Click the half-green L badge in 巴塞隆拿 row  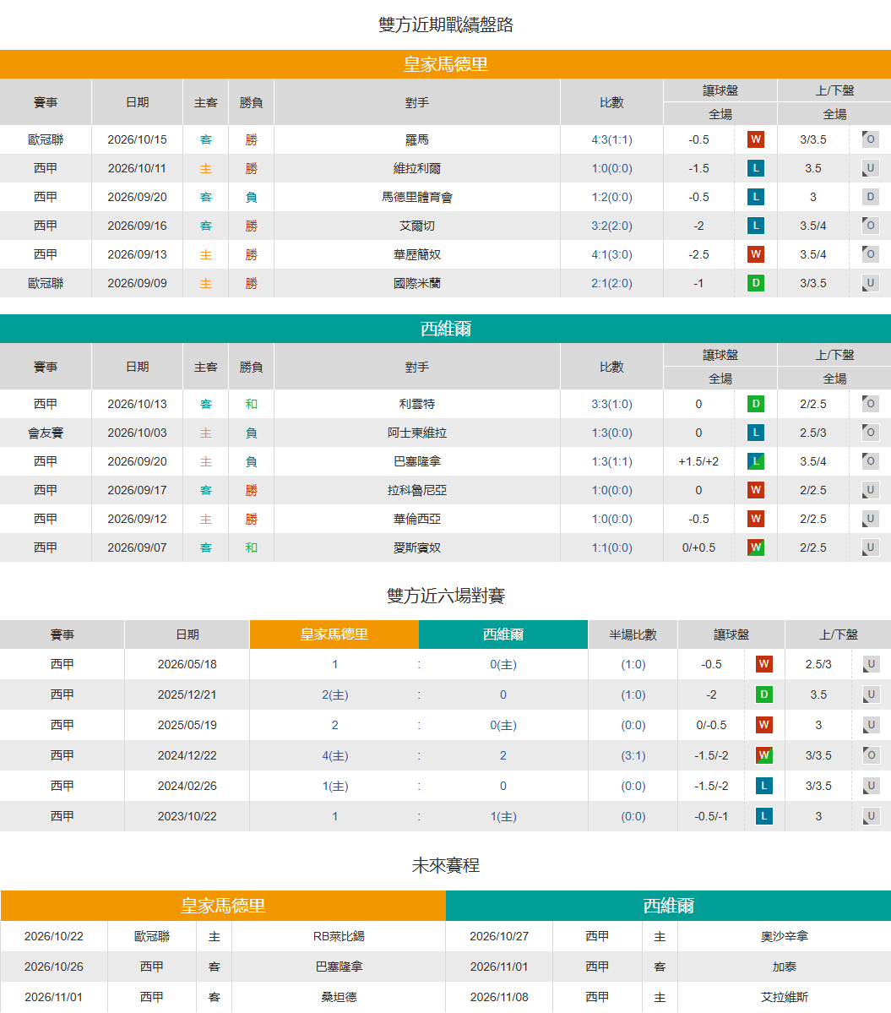click(755, 461)
